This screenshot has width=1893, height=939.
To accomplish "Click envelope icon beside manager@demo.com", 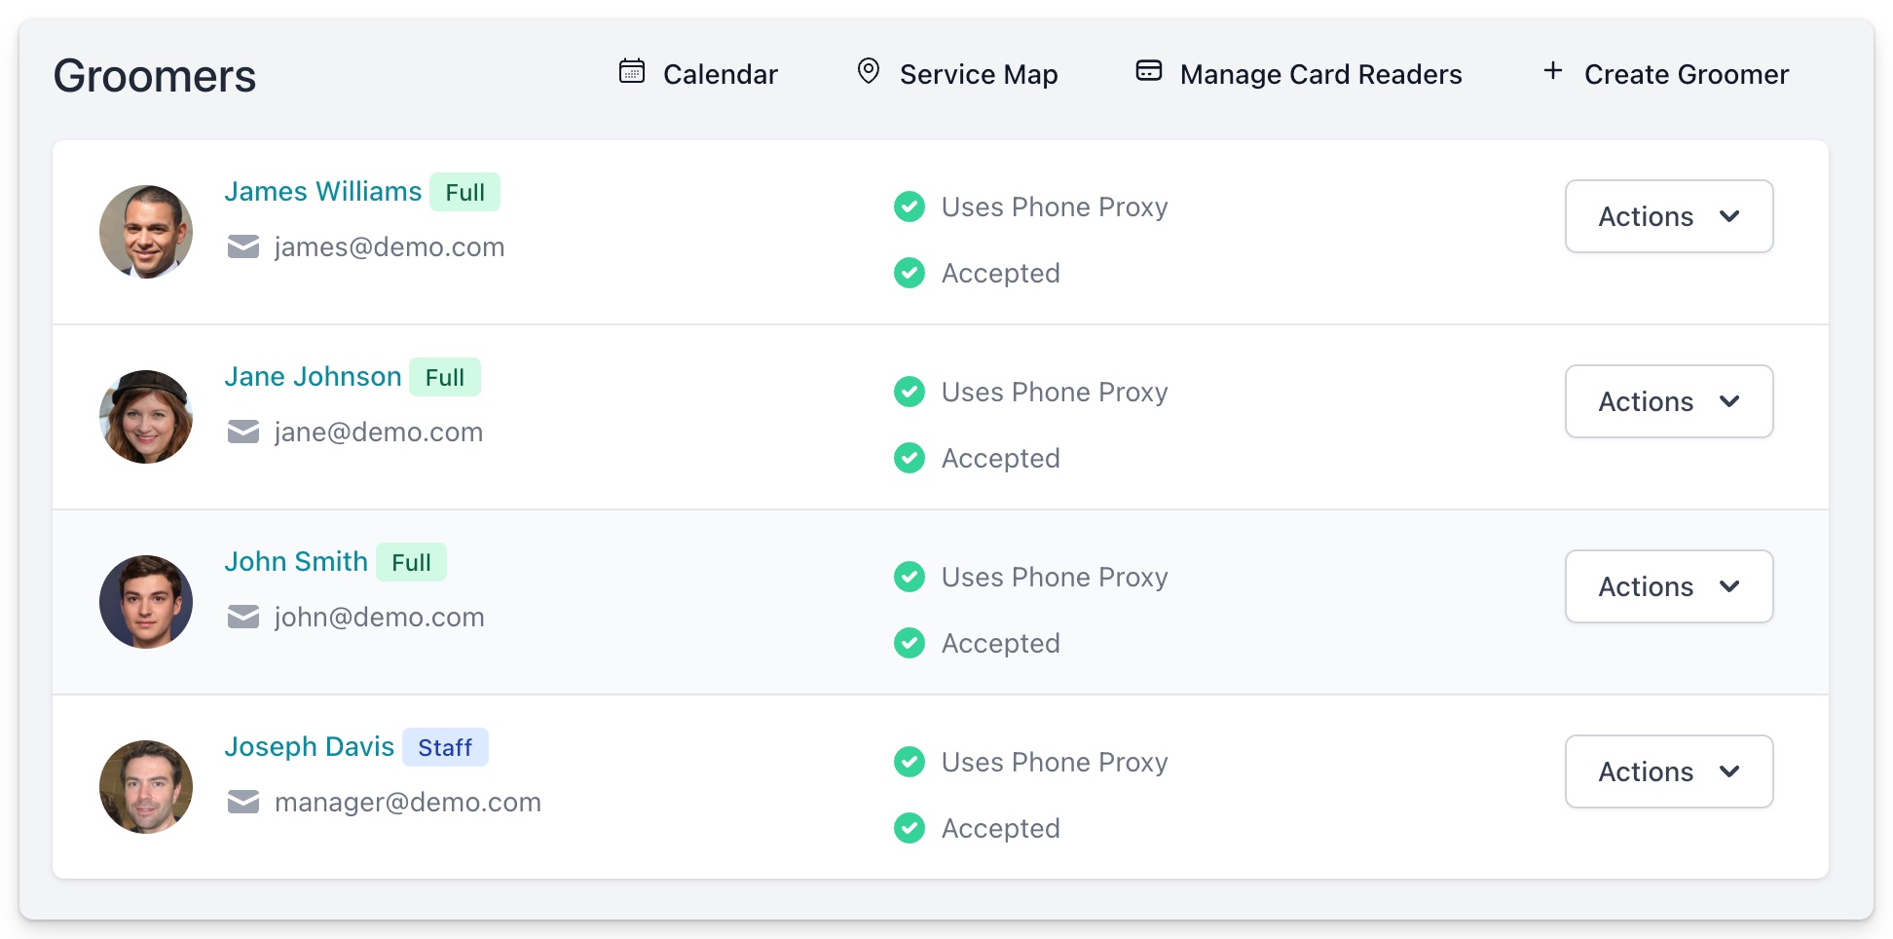I will pos(243,803).
